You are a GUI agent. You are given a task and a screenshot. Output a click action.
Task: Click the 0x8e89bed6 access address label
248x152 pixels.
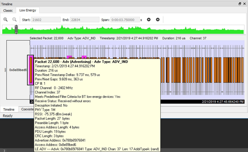pyautogui.click(x=18, y=70)
